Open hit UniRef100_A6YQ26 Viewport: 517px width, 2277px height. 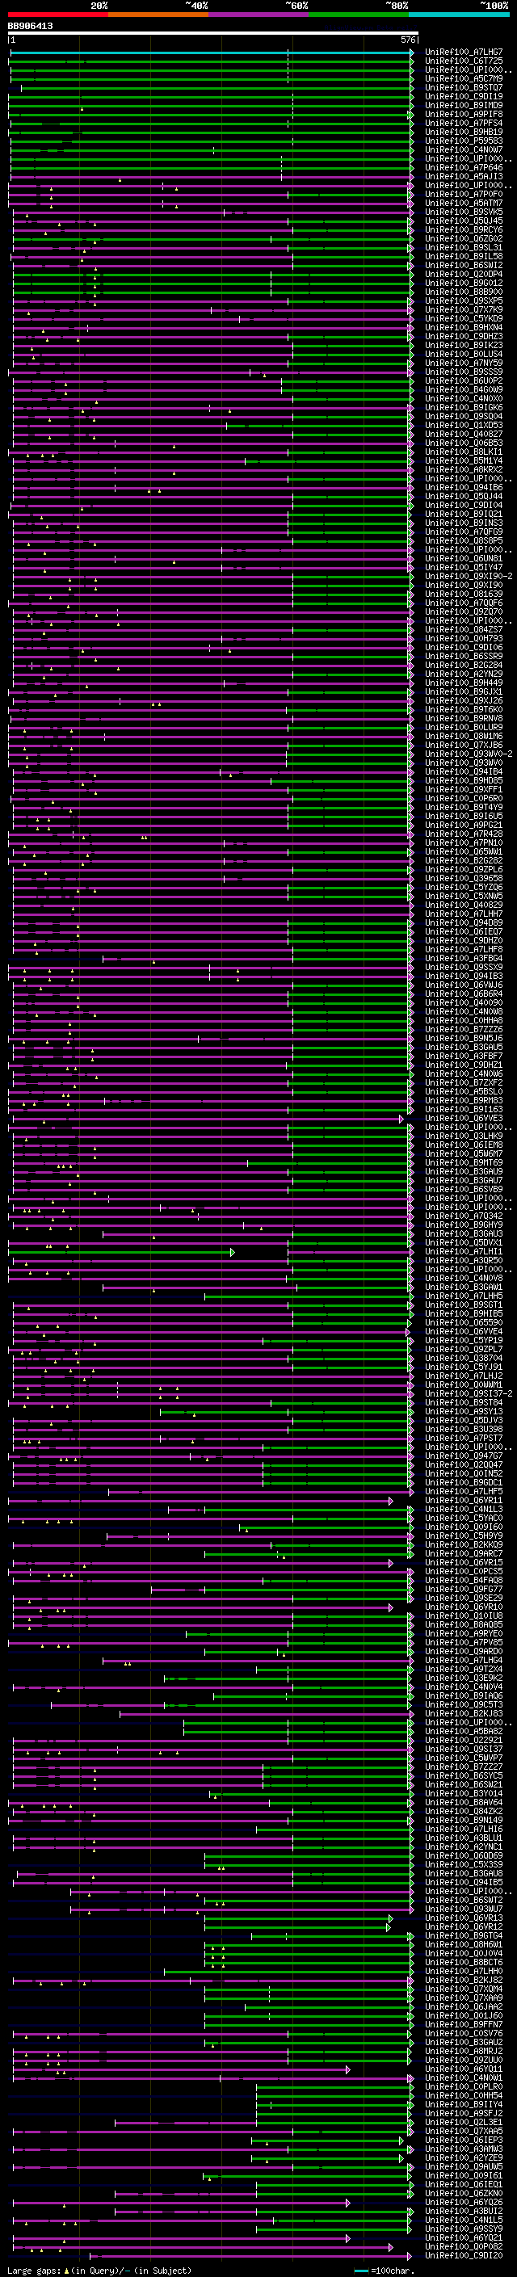point(463,2202)
